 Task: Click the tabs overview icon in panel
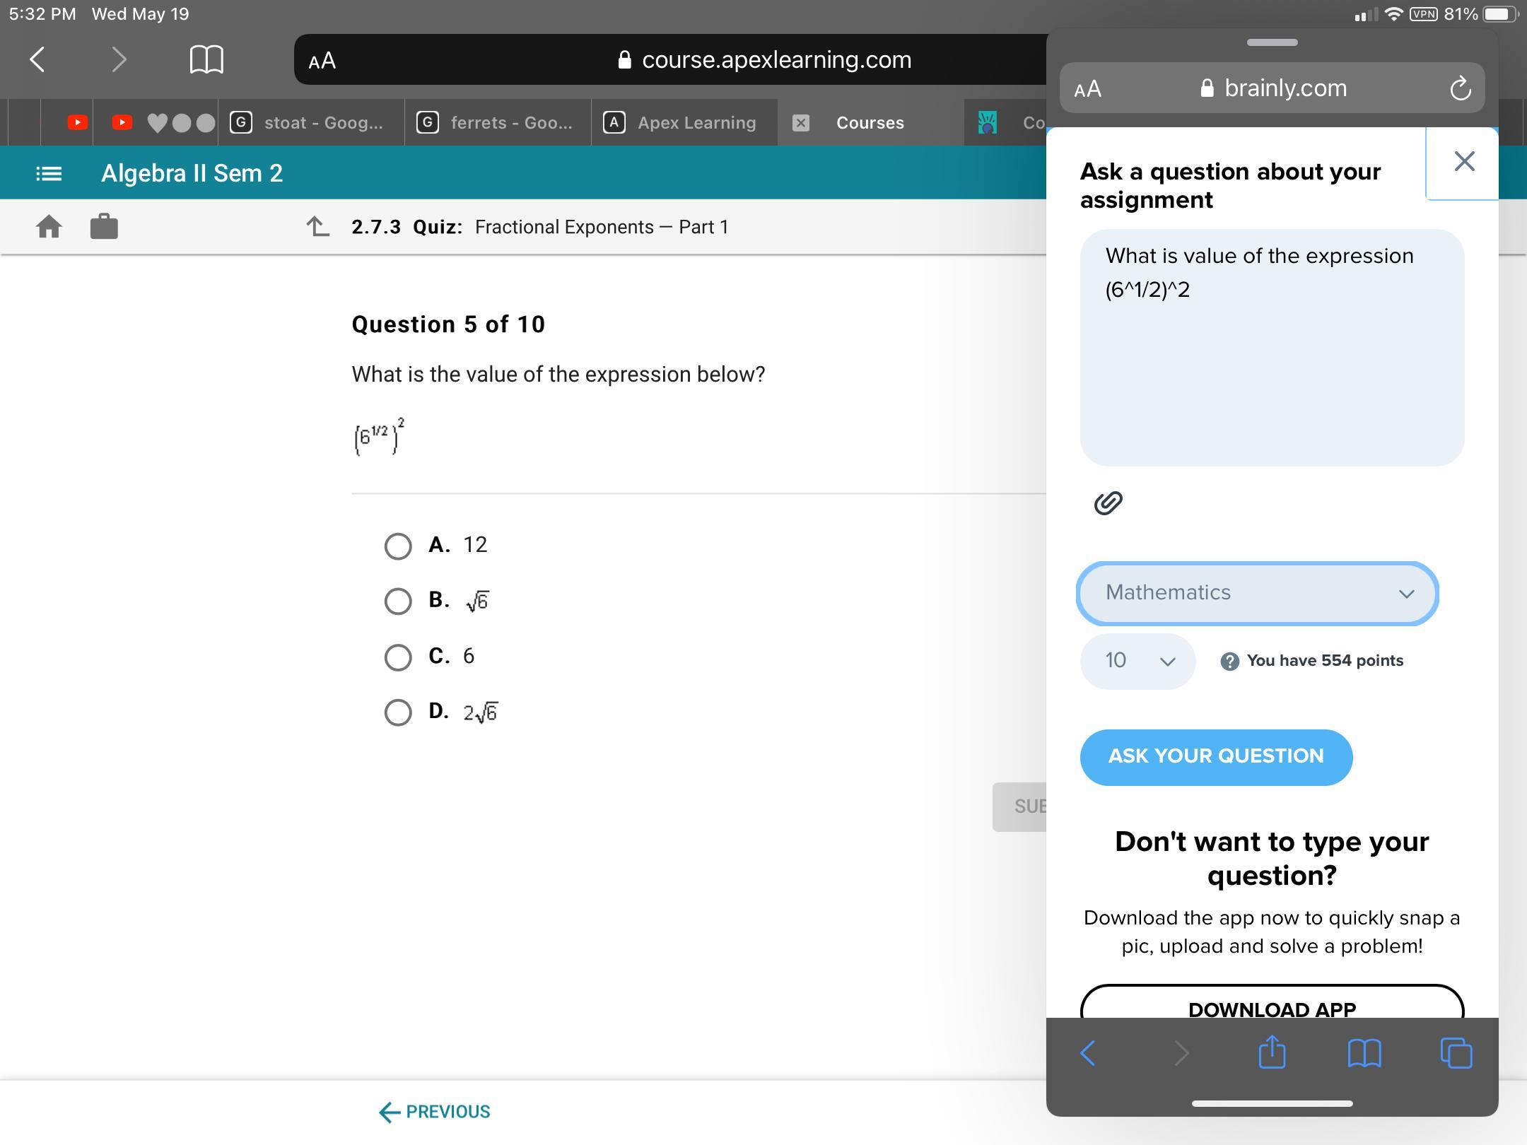tap(1456, 1052)
